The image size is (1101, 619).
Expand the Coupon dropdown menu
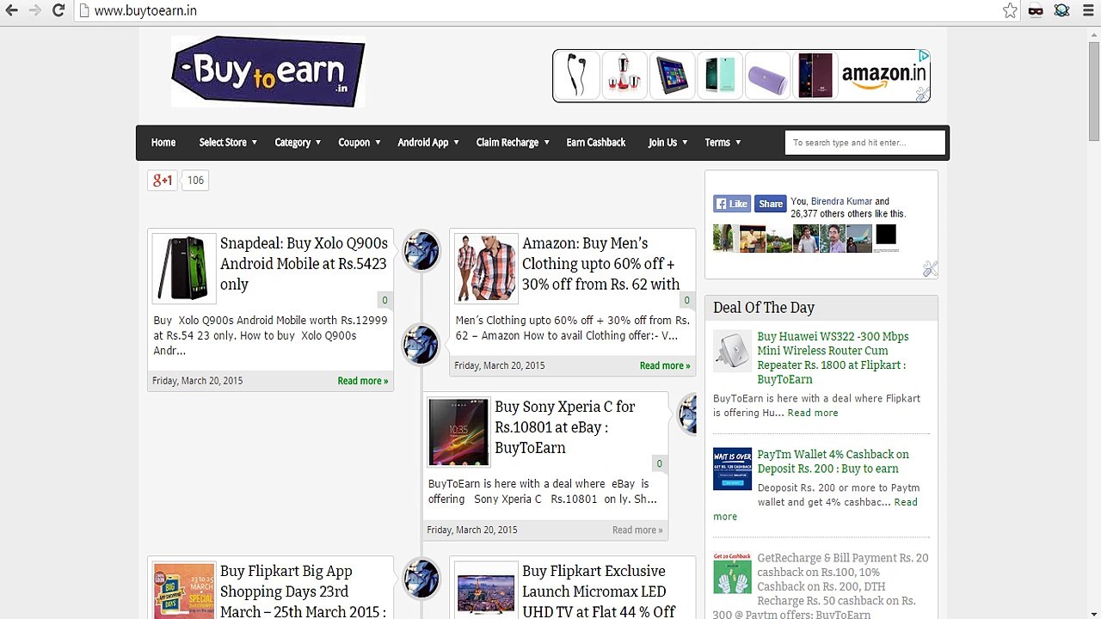pos(360,143)
